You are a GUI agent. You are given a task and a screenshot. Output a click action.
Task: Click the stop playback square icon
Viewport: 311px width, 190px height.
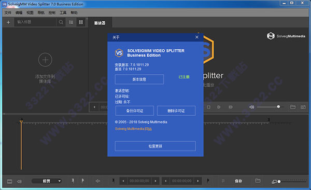(x=209, y=107)
